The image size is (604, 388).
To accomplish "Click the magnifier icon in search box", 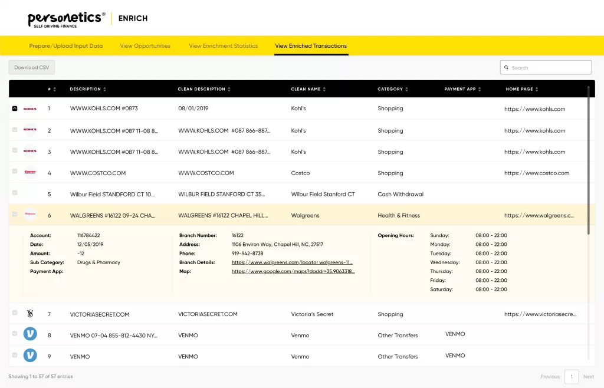I will tap(506, 67).
